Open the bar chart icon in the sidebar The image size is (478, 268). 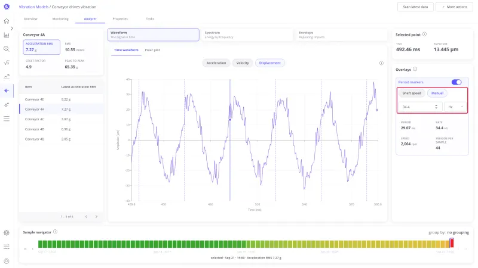7,35
